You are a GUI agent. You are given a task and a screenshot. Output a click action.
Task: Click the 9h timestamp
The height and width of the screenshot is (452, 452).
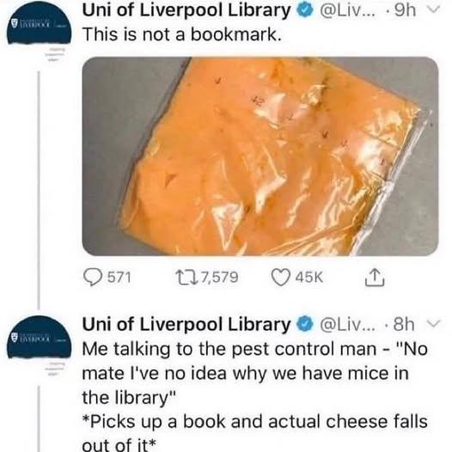pos(405,10)
